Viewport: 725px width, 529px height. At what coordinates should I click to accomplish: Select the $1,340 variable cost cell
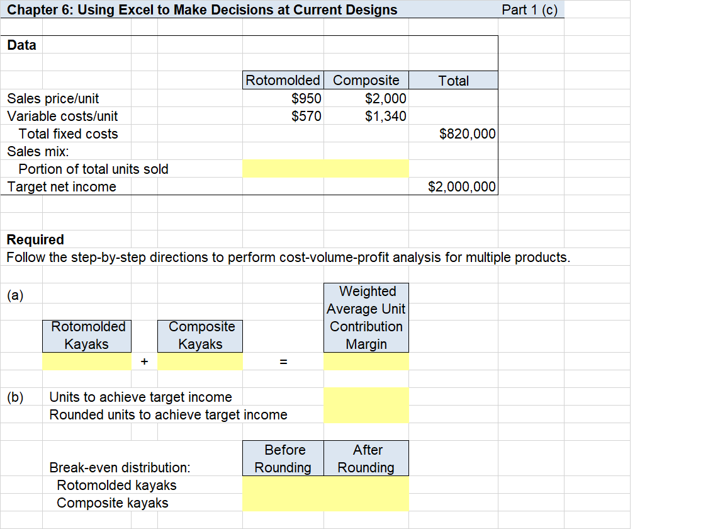(366, 116)
